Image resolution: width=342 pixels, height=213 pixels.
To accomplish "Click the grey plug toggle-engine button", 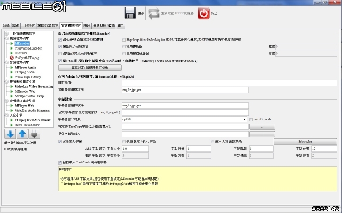I will coord(34,134).
